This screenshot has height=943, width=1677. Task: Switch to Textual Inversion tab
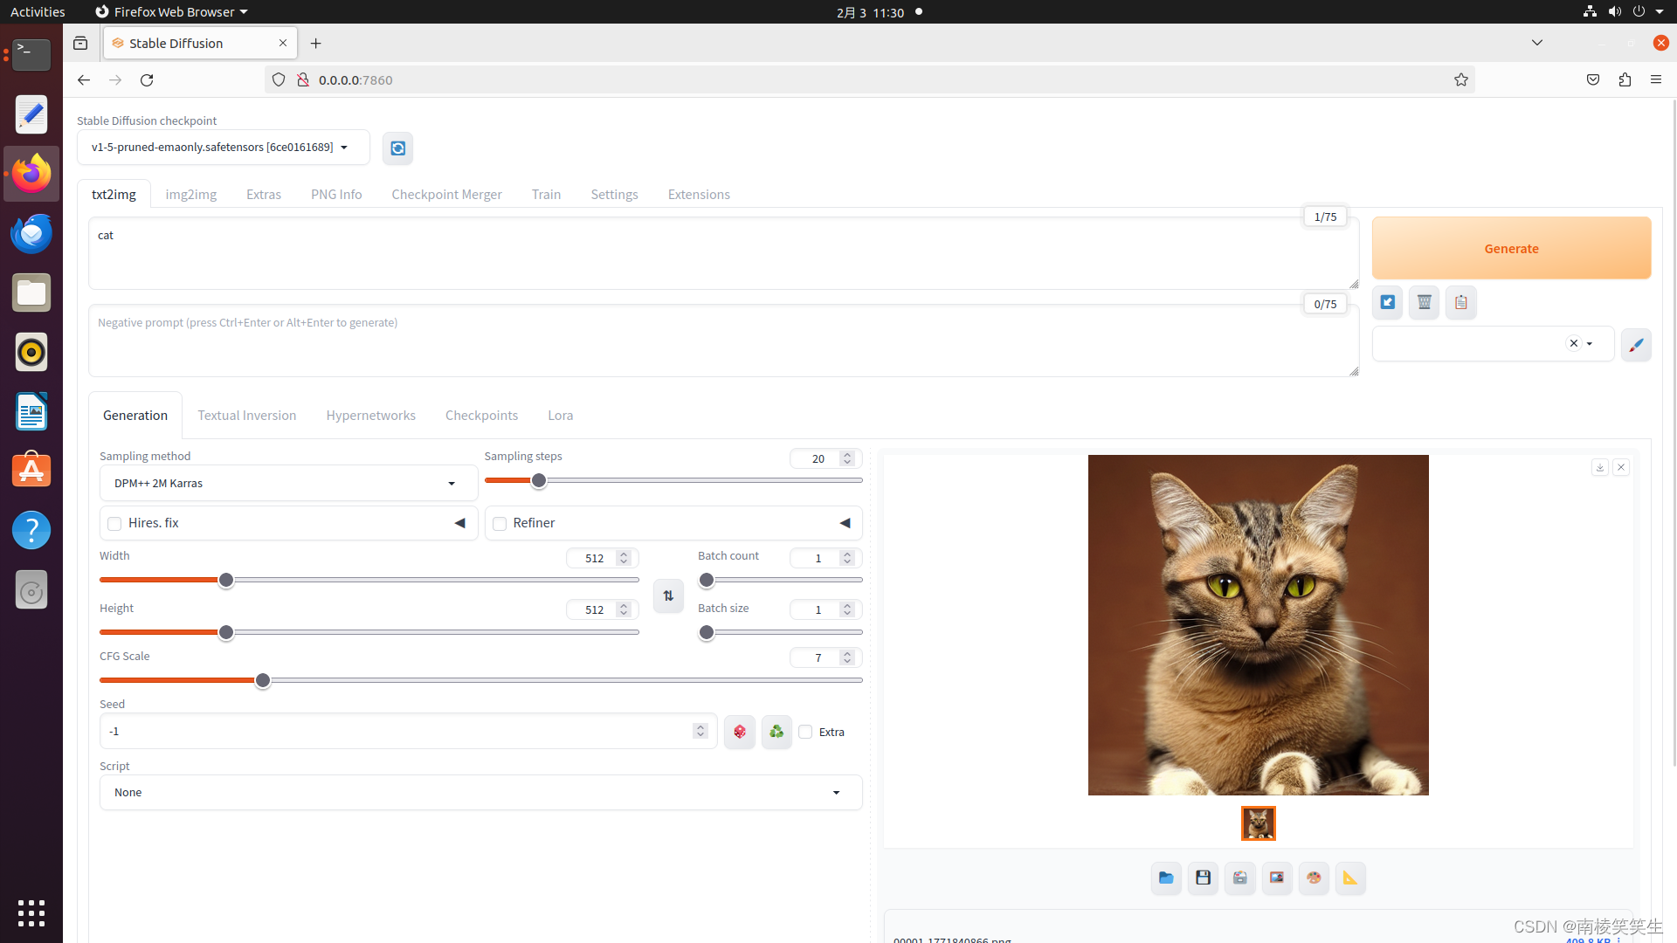(247, 416)
